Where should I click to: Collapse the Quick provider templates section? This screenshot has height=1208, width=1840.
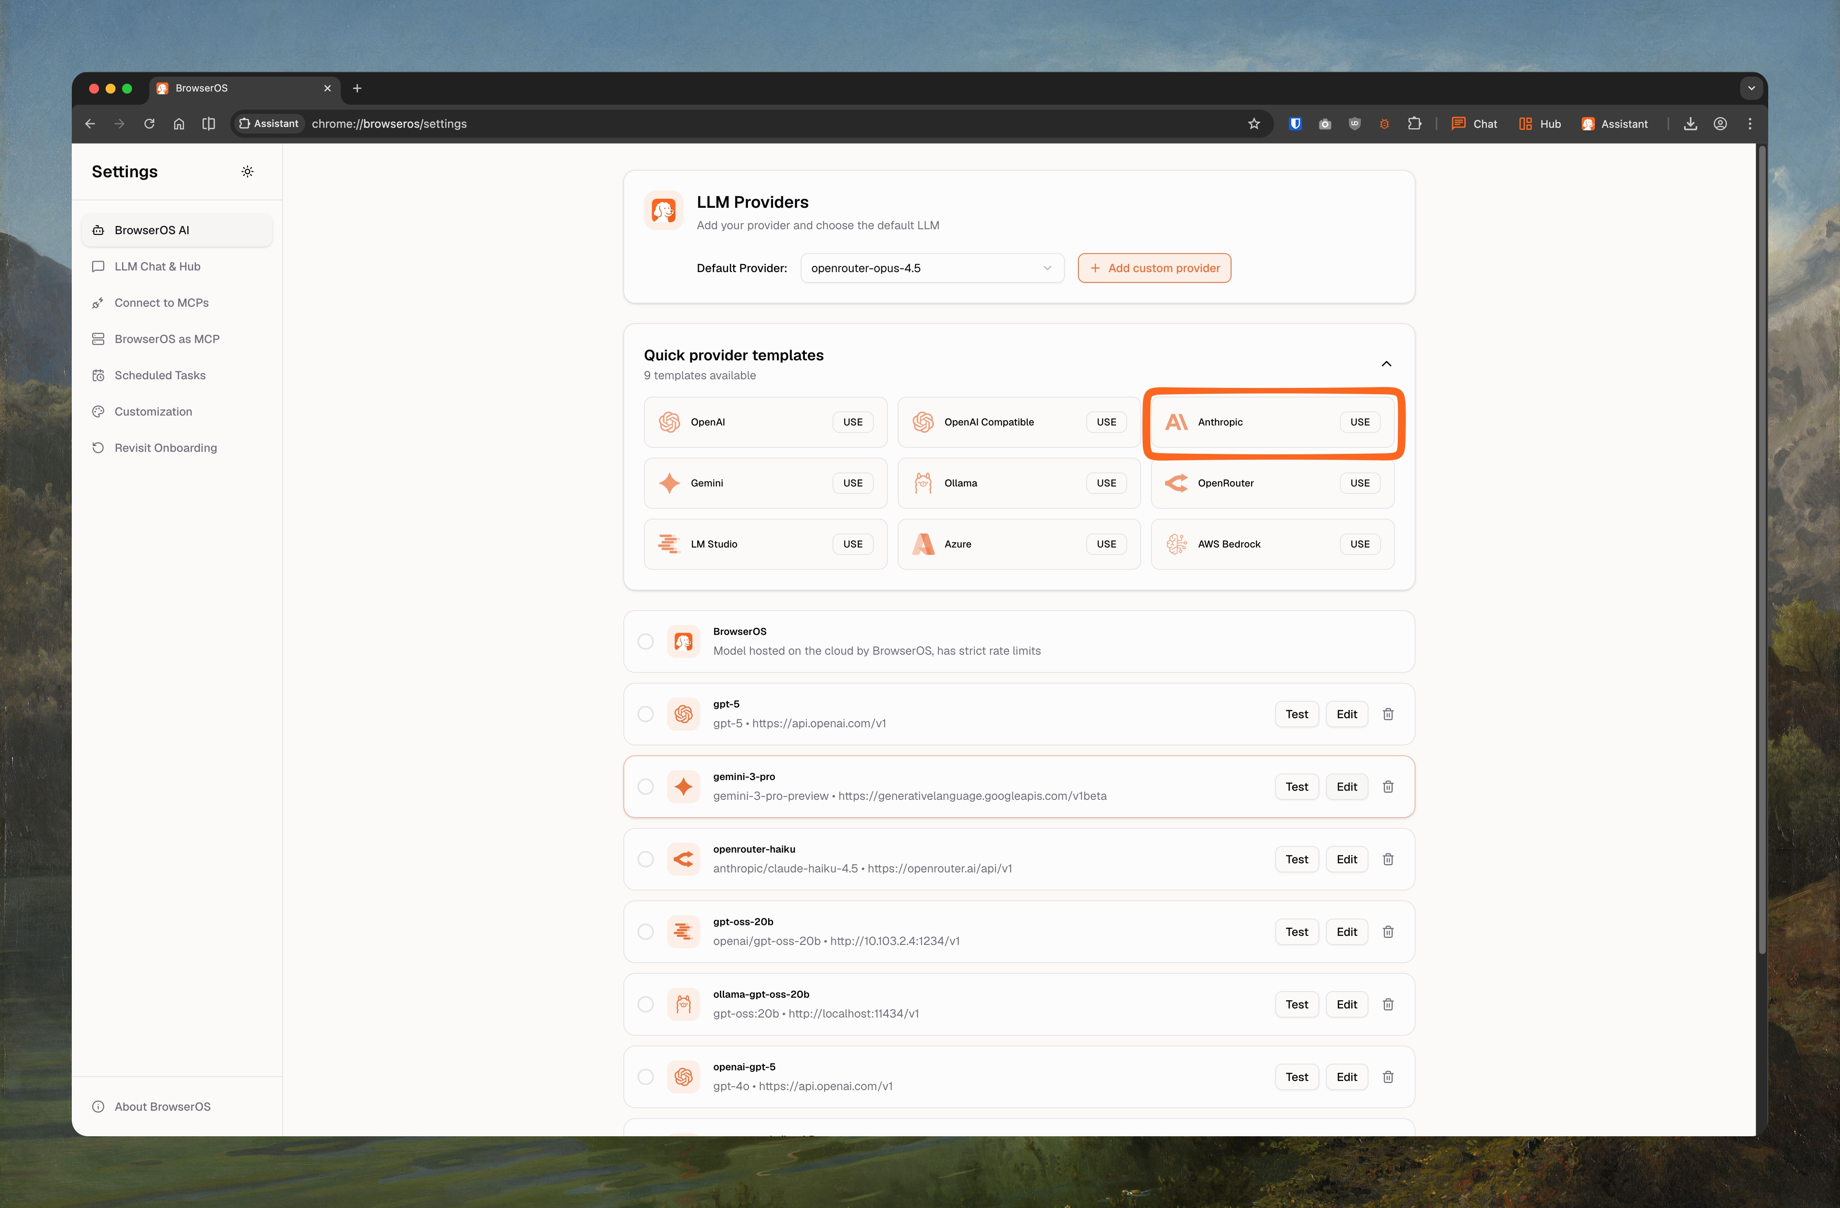click(x=1386, y=364)
